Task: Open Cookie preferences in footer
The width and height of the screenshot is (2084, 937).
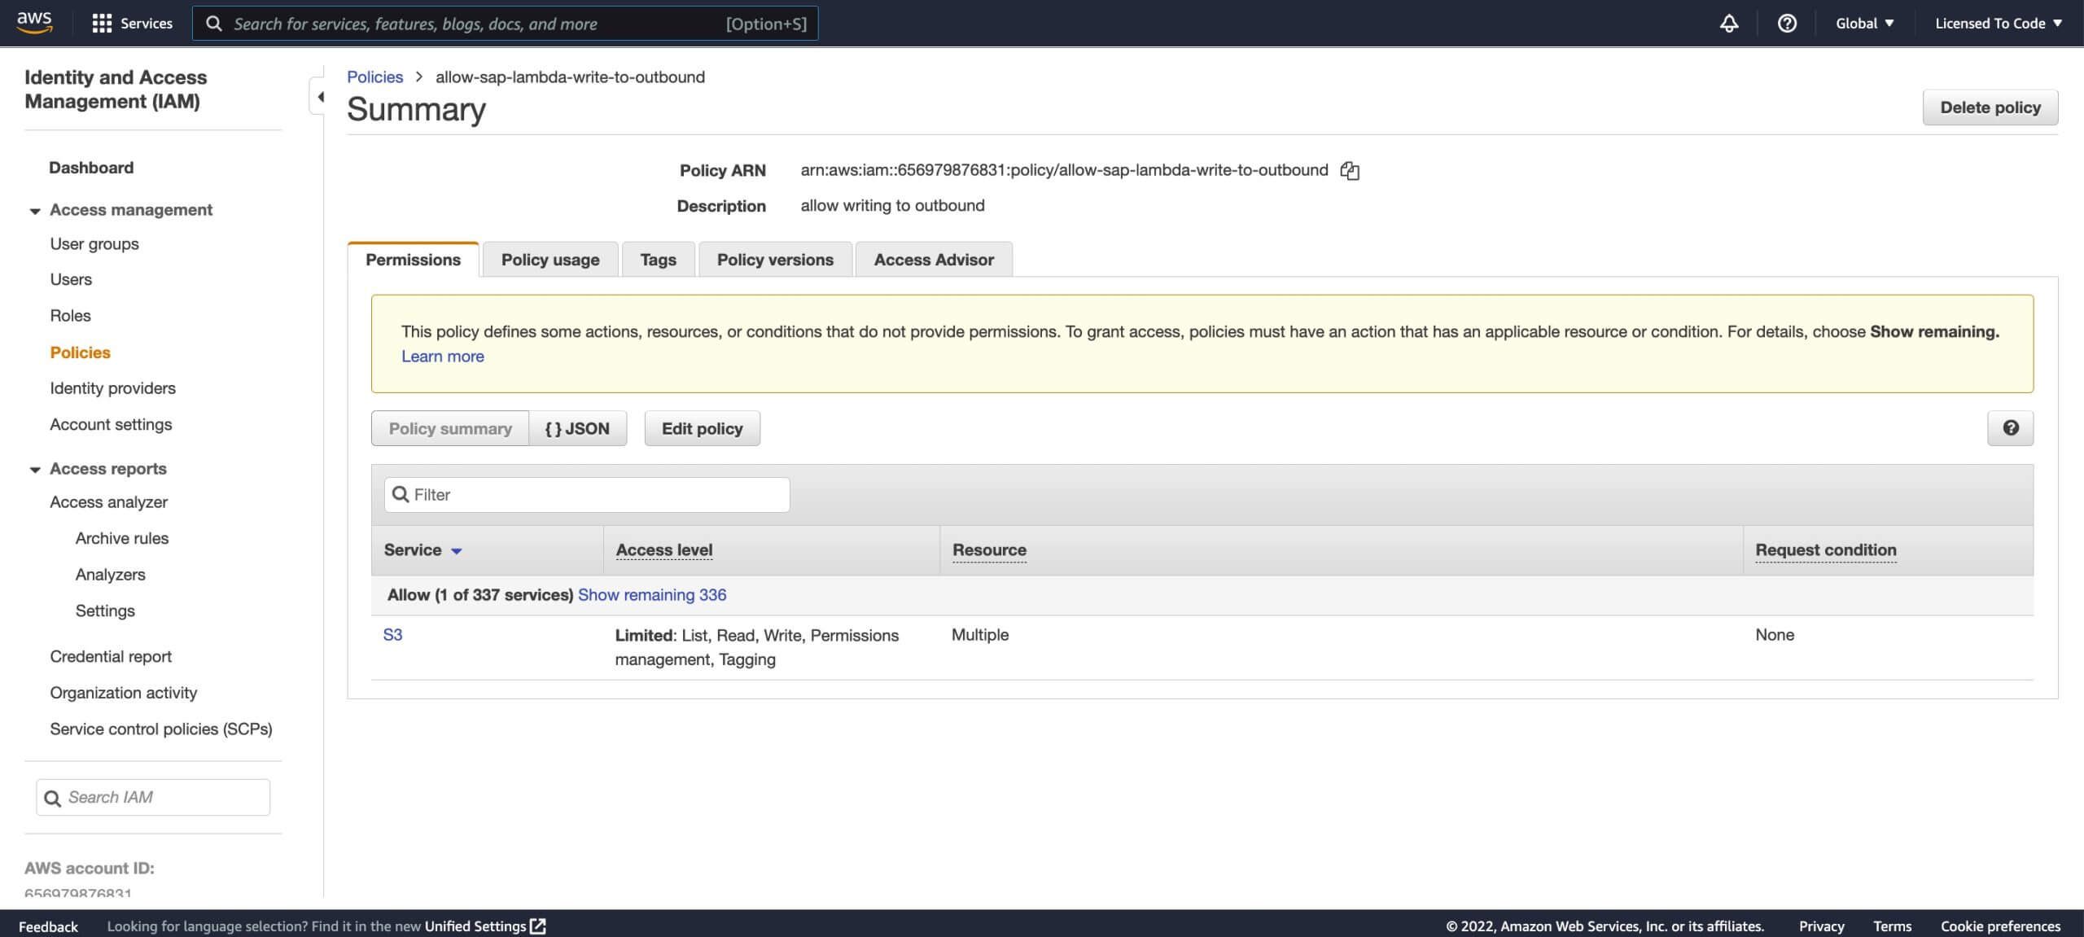Action: tap(2000, 926)
